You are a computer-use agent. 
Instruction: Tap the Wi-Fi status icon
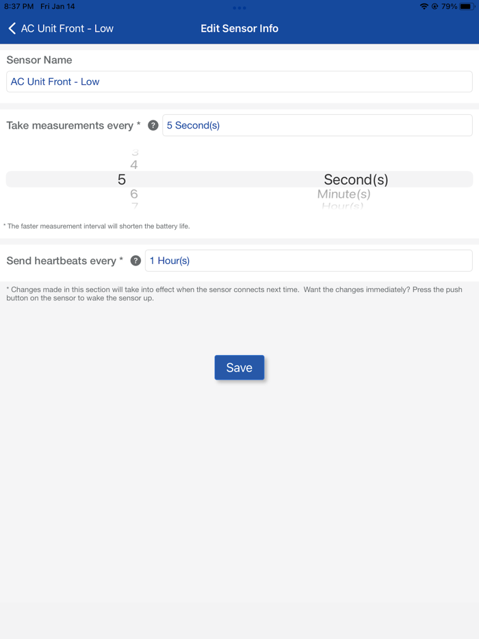[424, 6]
